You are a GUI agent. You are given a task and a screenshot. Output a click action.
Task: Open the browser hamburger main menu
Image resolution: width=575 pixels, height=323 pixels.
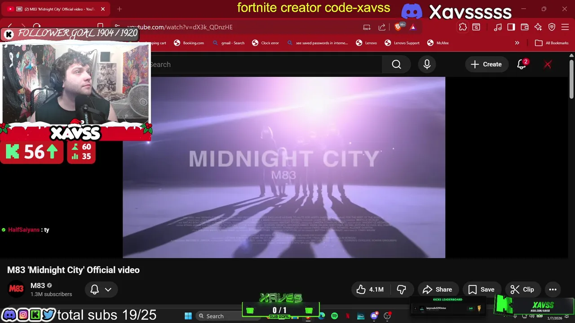566,27
